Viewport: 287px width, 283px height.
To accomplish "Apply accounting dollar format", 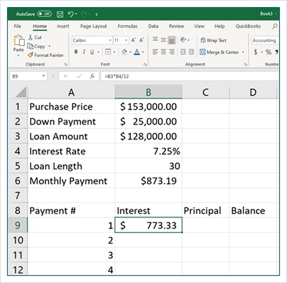I will 256,52.
